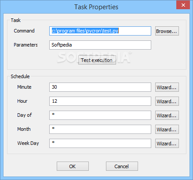The width and height of the screenshot is (193, 180).
Task: Click the Month label
Action: pos(24,129)
